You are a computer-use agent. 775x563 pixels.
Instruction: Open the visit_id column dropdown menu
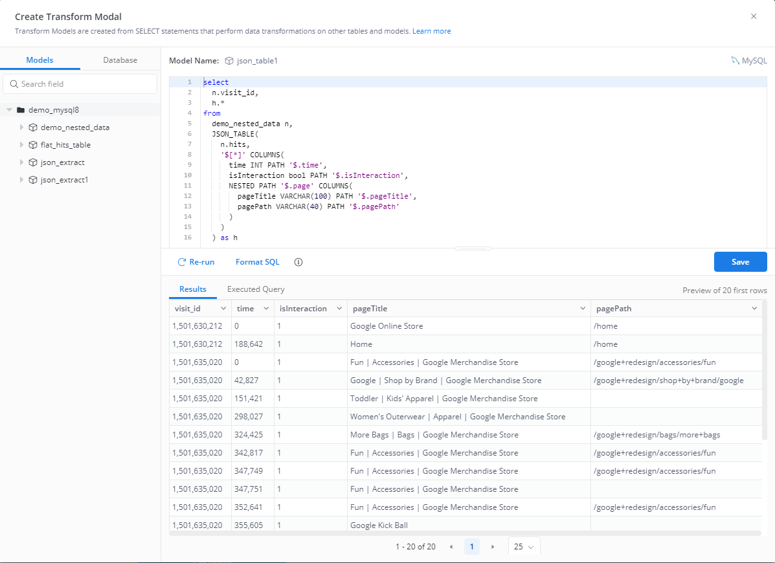pyautogui.click(x=223, y=309)
